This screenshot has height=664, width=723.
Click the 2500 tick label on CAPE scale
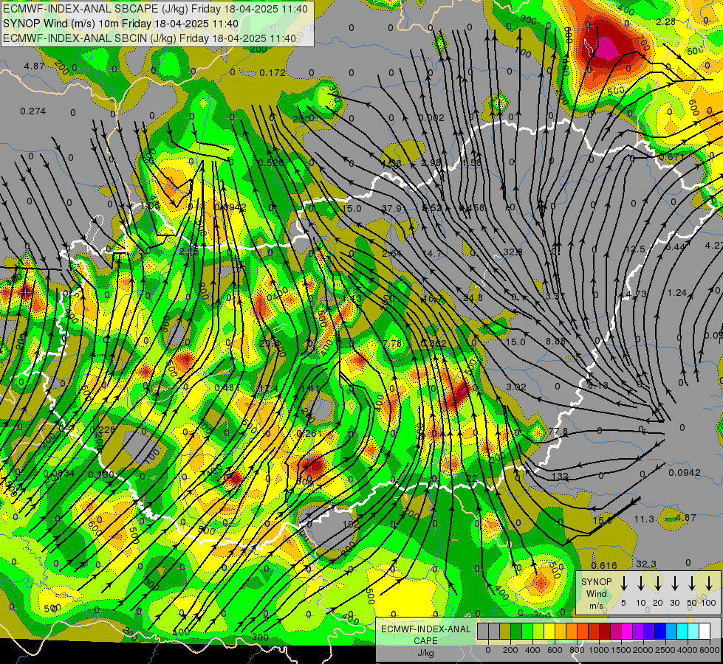pyautogui.click(x=665, y=650)
